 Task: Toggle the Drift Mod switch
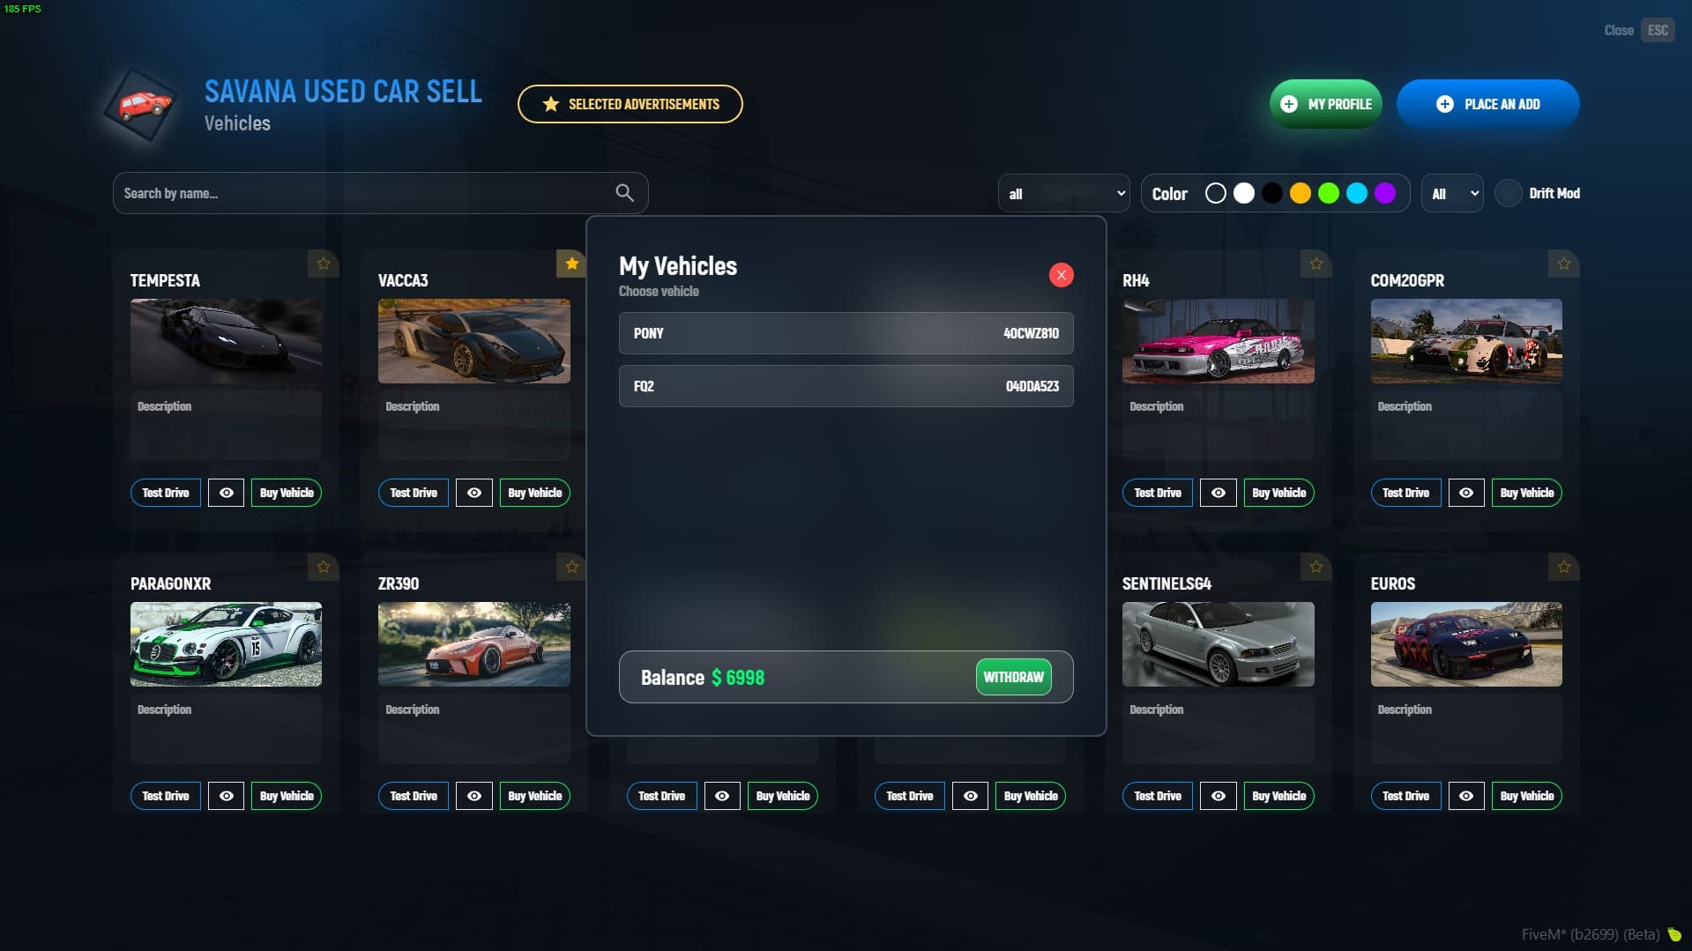pyautogui.click(x=1508, y=193)
